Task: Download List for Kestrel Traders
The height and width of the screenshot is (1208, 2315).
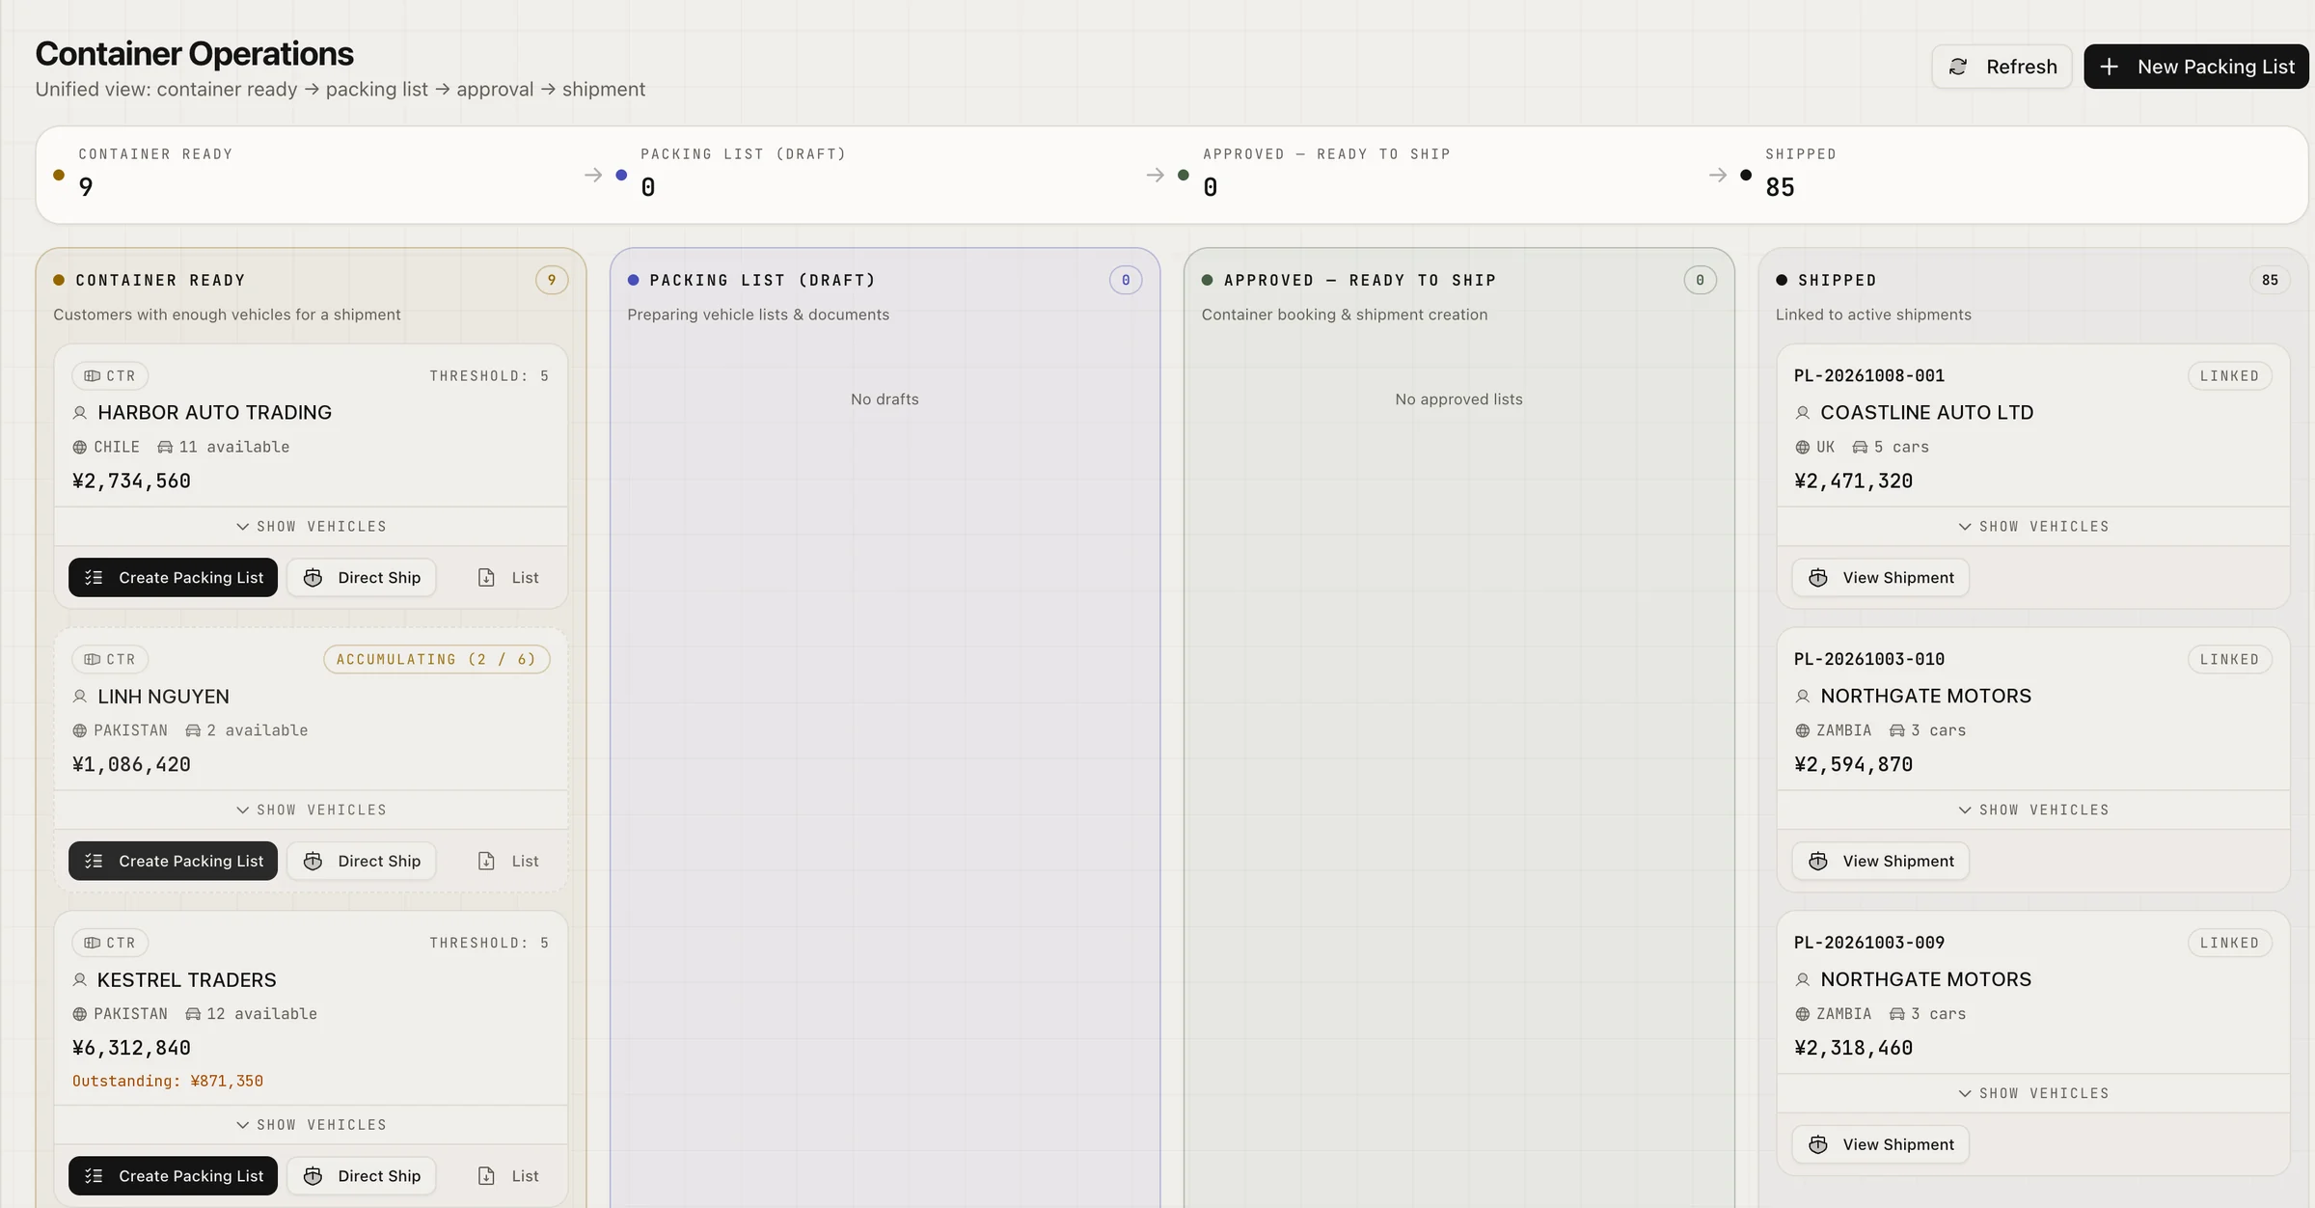Action: point(508,1175)
